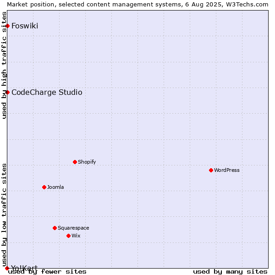Click the Shopify data point marker
The image size is (275, 275).
pyautogui.click(x=75, y=162)
